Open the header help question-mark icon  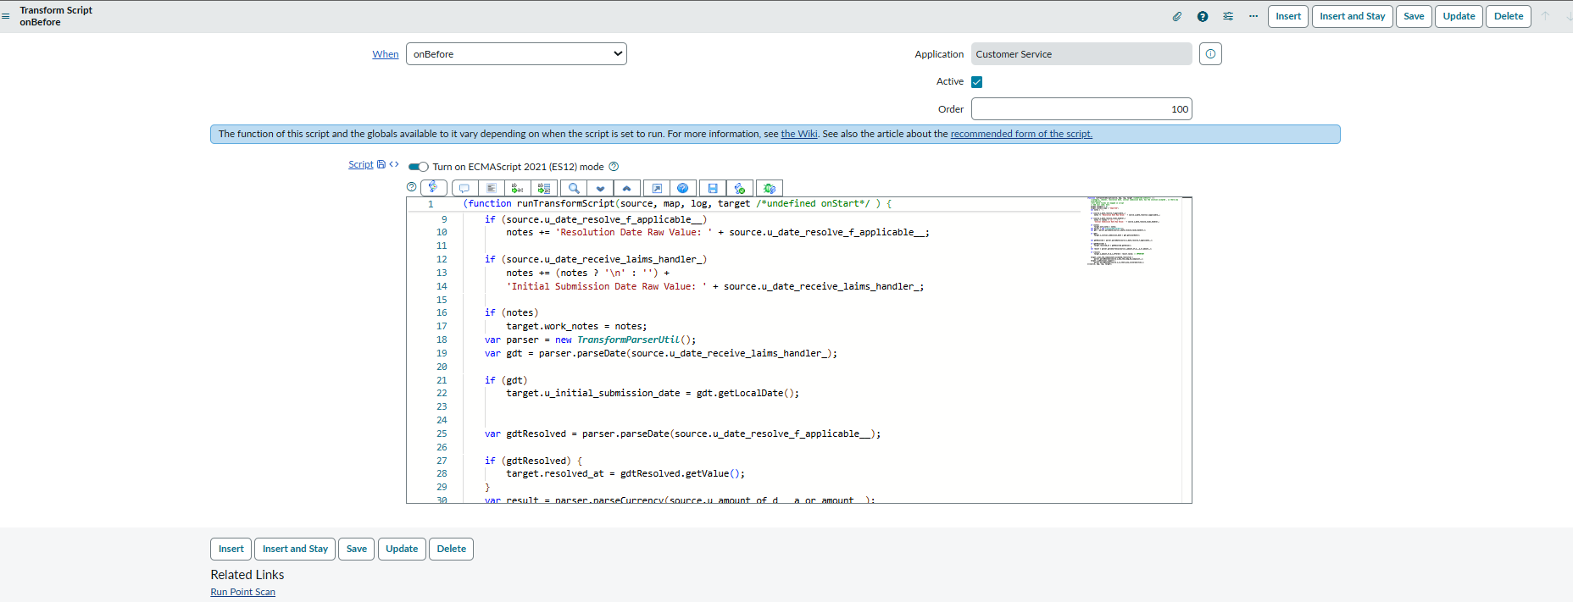click(1203, 16)
